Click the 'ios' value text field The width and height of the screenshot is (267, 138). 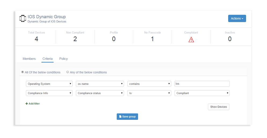pos(202,84)
